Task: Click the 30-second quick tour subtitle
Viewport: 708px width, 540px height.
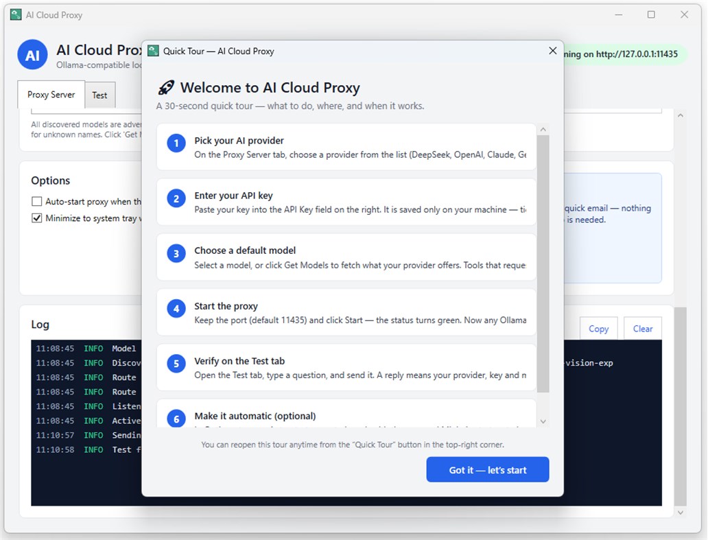Action: 290,106
